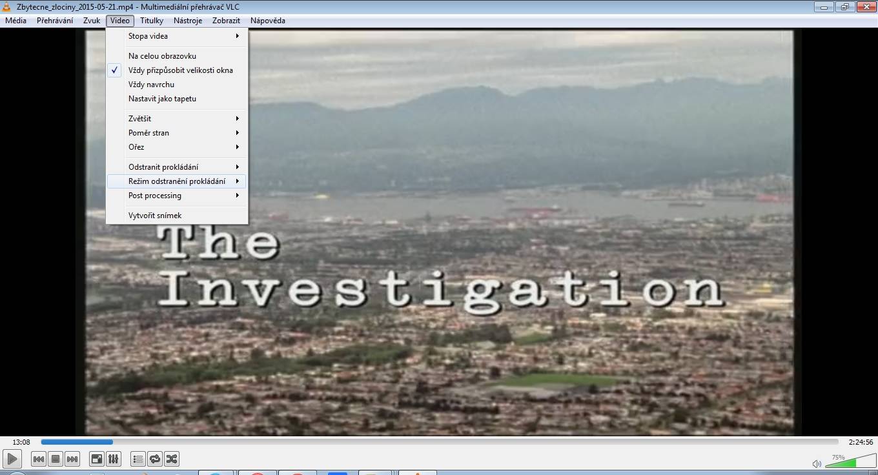Expand the Poměr stran submenu

[177, 133]
